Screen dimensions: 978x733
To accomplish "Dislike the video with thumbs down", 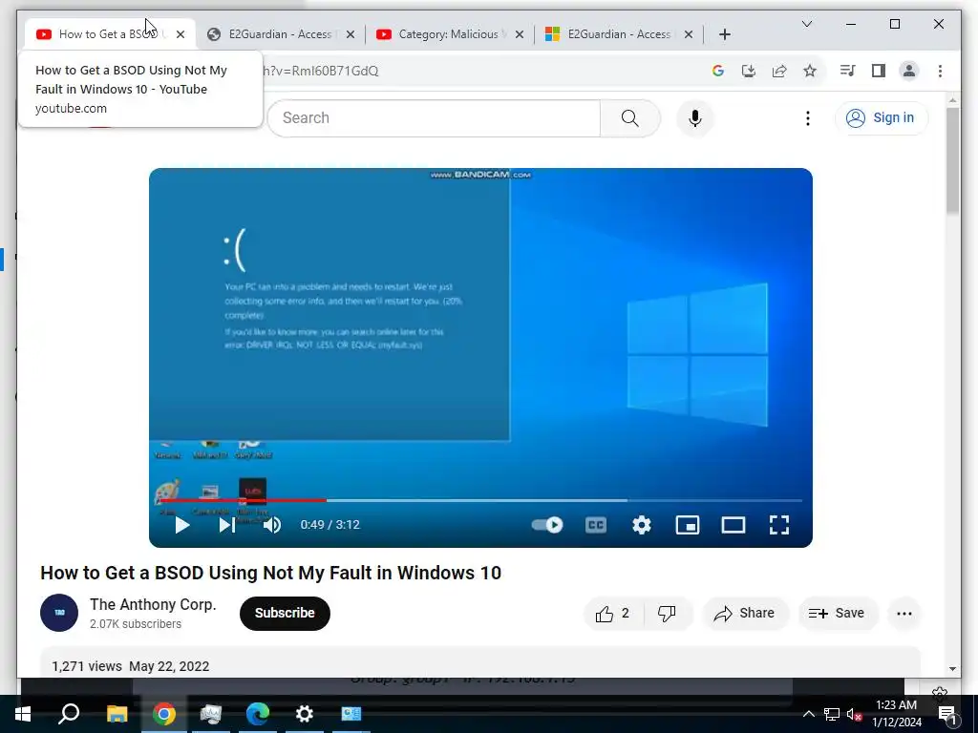I will click(667, 614).
